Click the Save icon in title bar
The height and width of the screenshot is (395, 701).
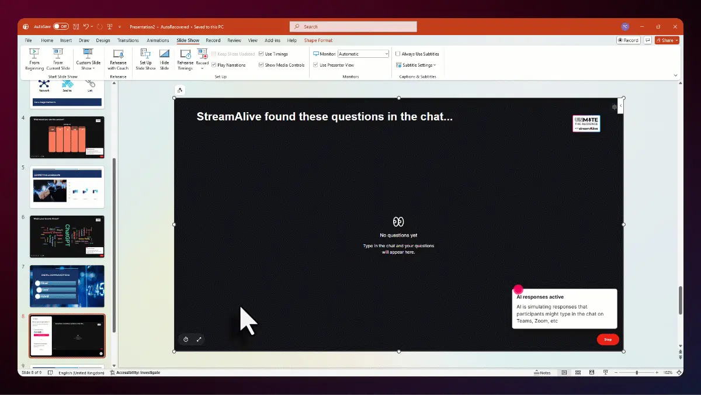click(x=76, y=26)
